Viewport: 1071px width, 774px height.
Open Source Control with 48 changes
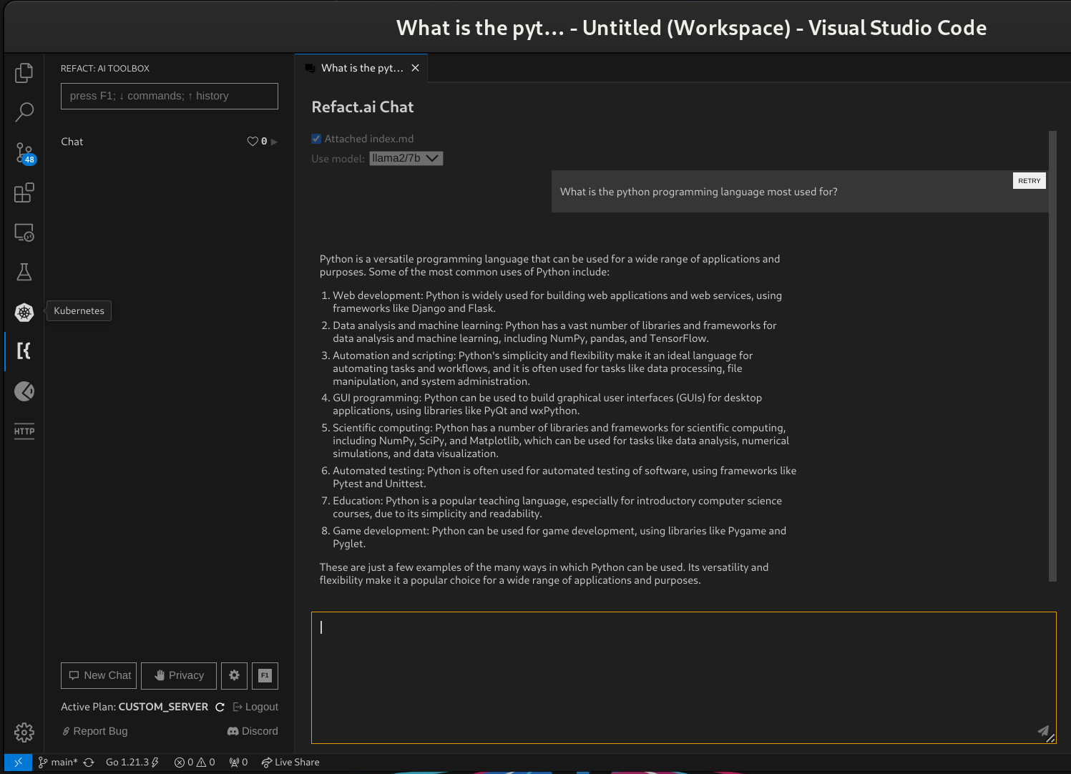click(24, 152)
